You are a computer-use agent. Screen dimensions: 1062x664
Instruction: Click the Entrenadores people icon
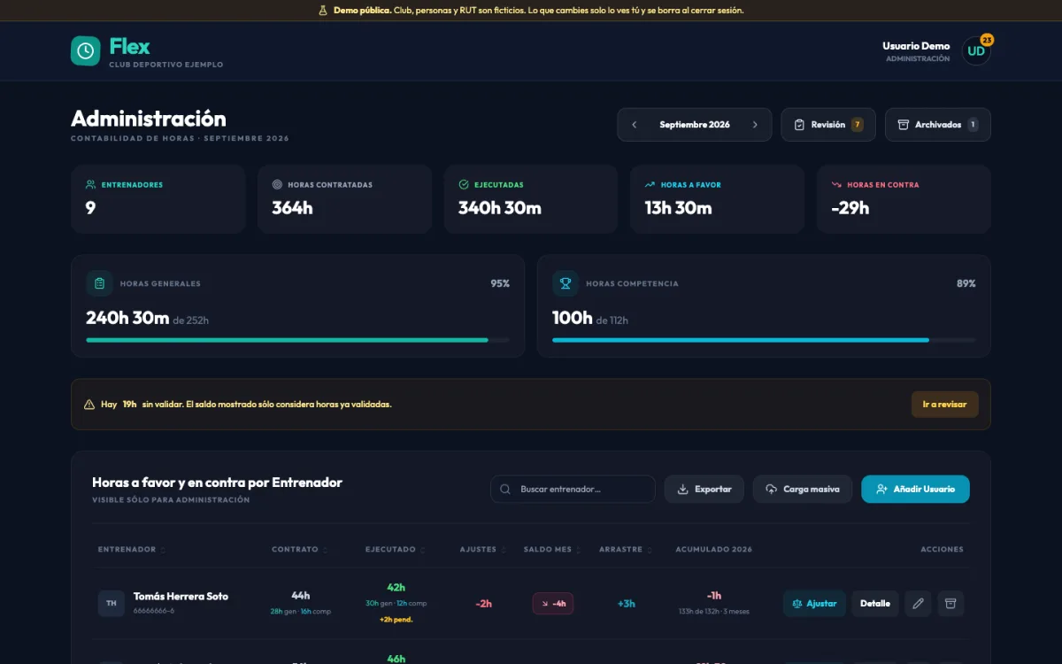pos(90,185)
